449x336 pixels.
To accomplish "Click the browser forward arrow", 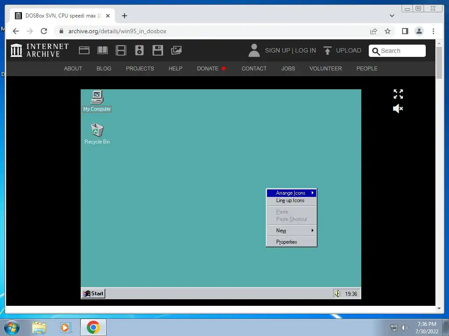I will pos(30,31).
